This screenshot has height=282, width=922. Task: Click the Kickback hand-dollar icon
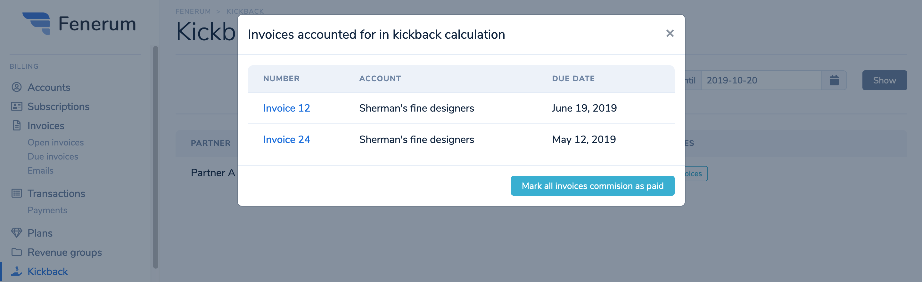[x=16, y=271]
